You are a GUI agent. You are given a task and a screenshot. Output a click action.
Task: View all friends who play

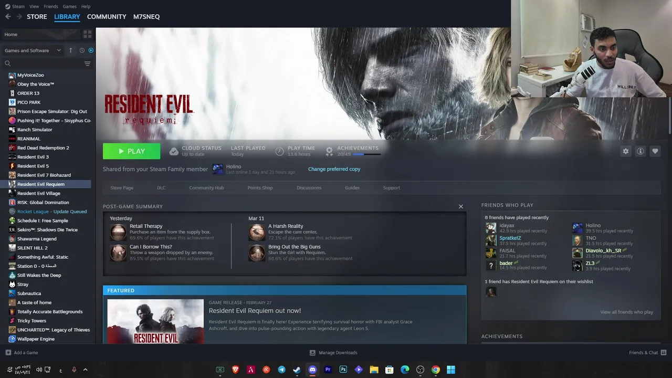click(x=627, y=312)
